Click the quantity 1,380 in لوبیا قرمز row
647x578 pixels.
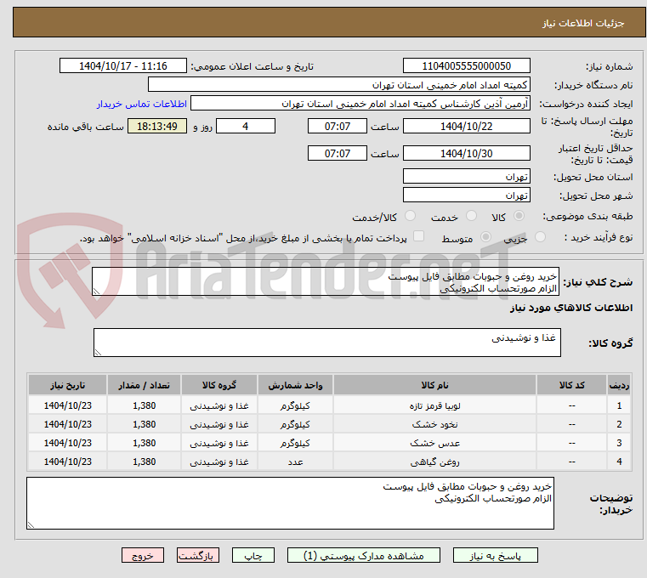[144, 406]
